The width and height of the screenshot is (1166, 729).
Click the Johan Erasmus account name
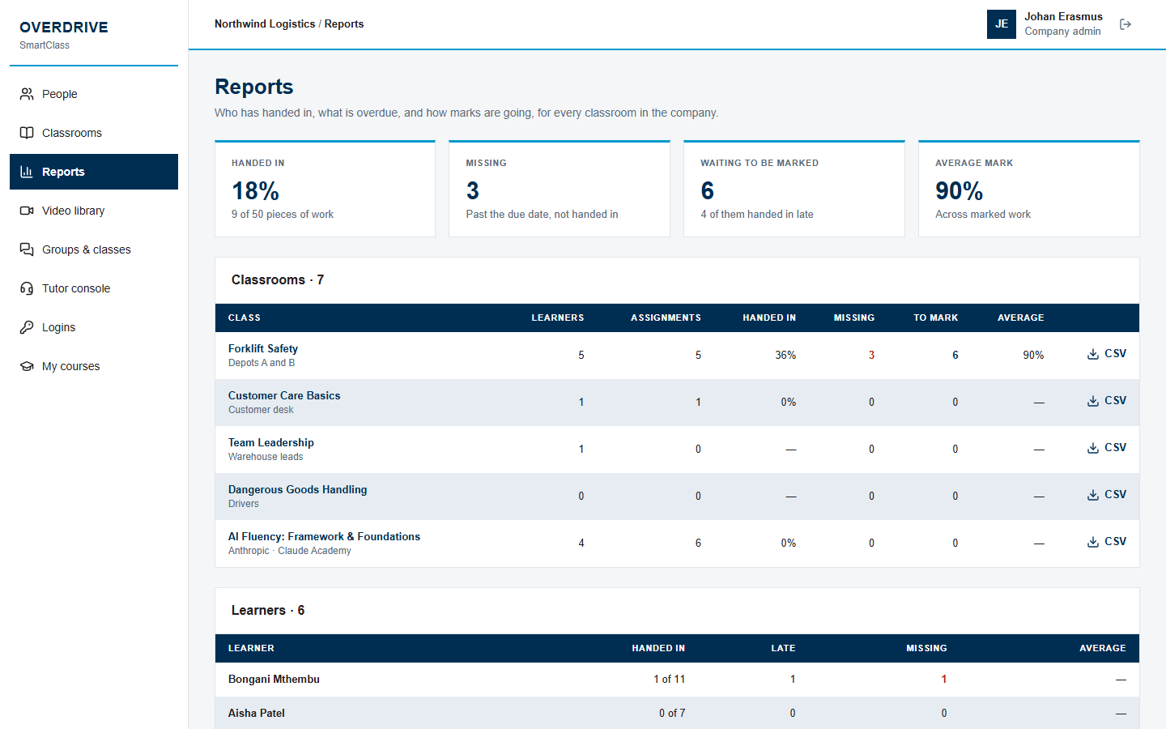pos(1063,16)
